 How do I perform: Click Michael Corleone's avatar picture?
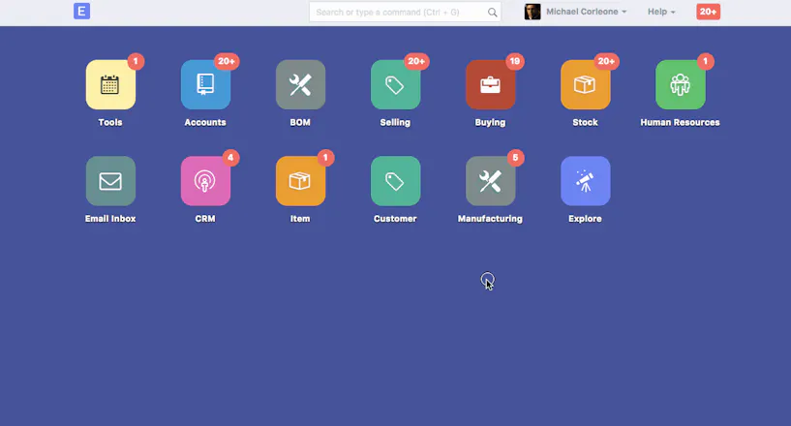coord(532,12)
